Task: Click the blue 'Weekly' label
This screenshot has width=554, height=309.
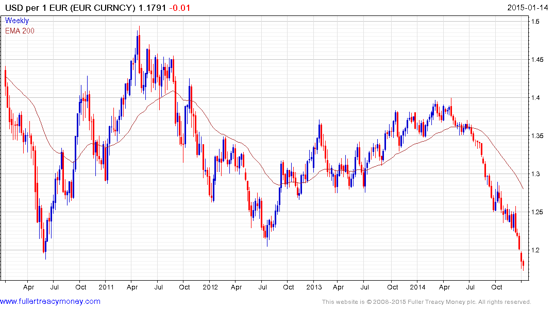Action: [17, 21]
